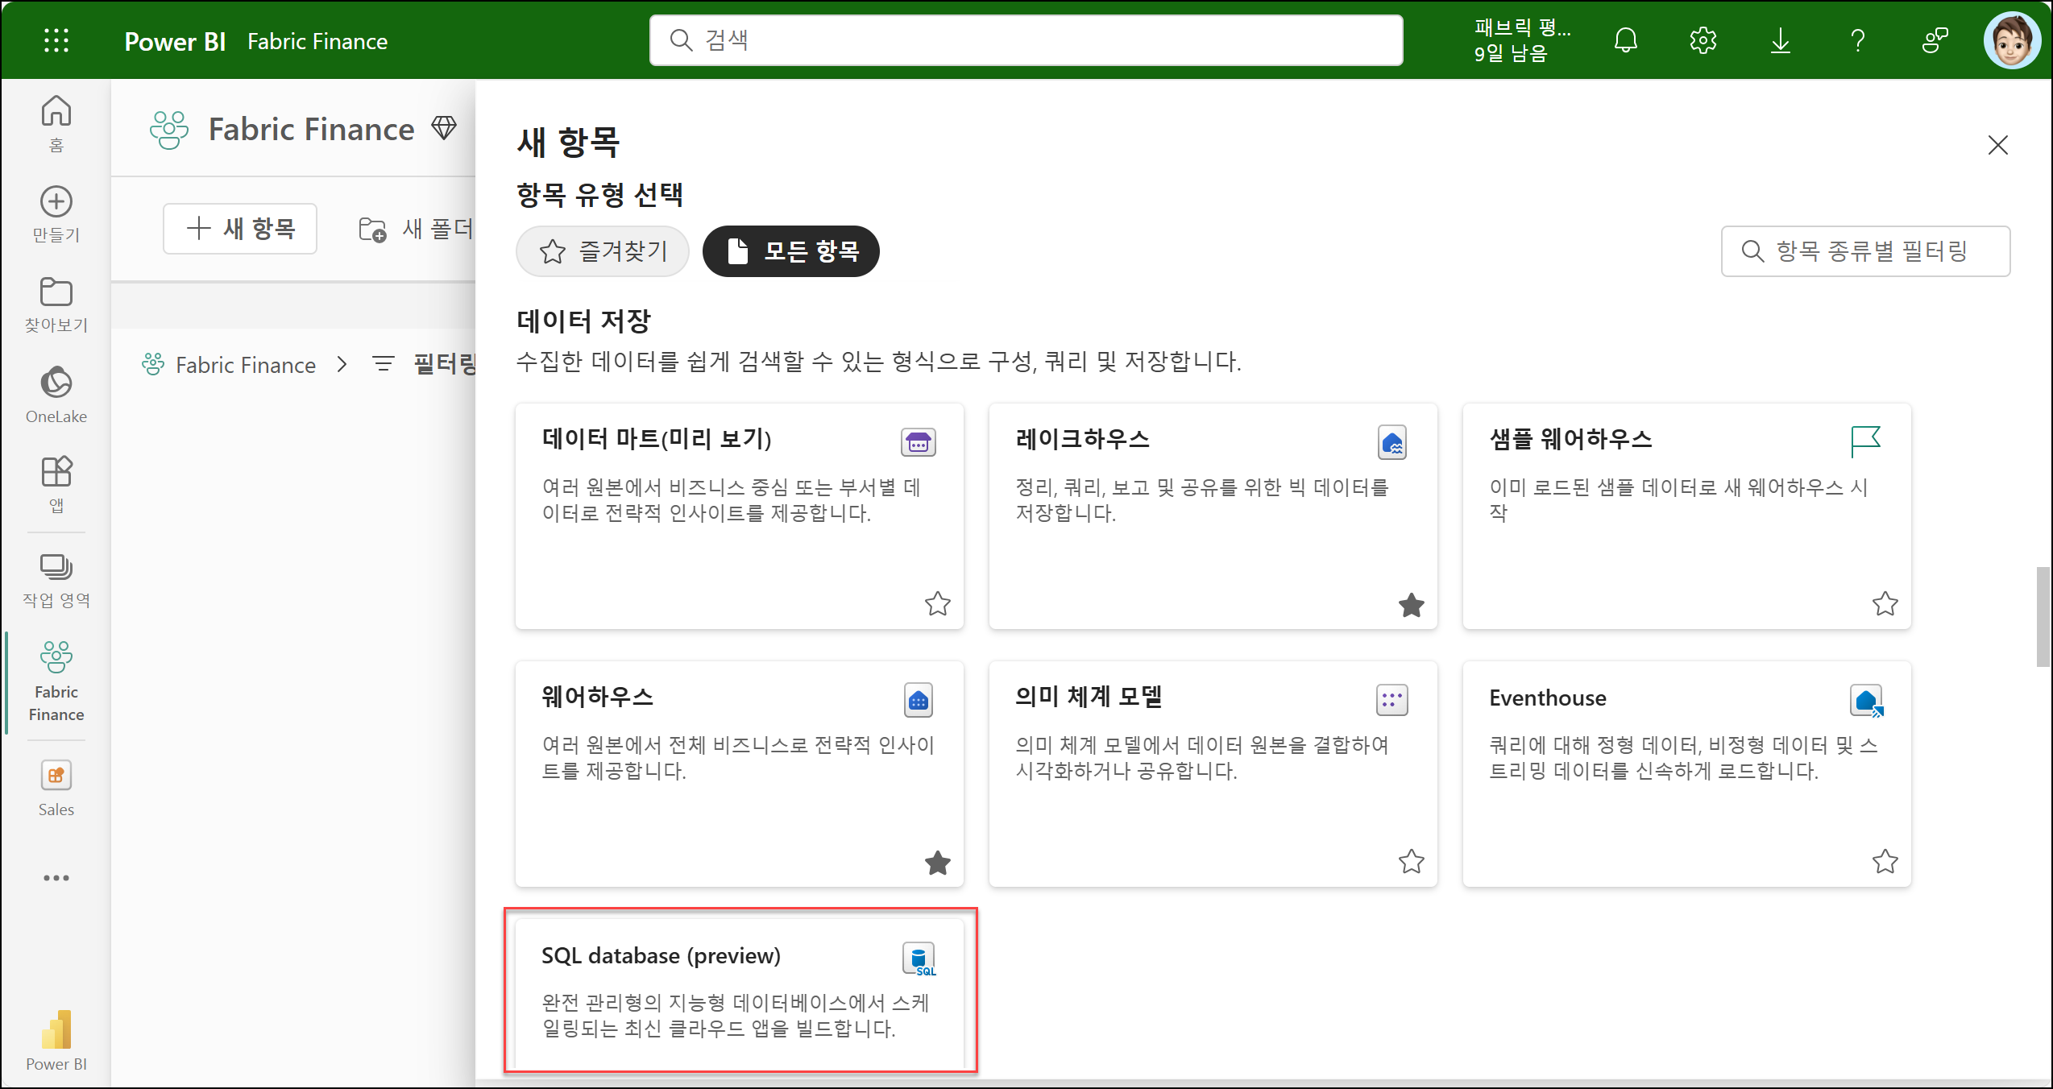
Task: Select the 웨어하우스 card title
Action: tap(597, 697)
